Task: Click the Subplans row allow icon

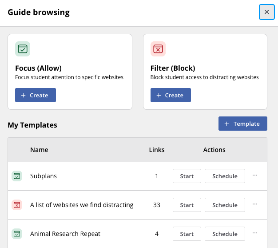Action: tap(17, 176)
